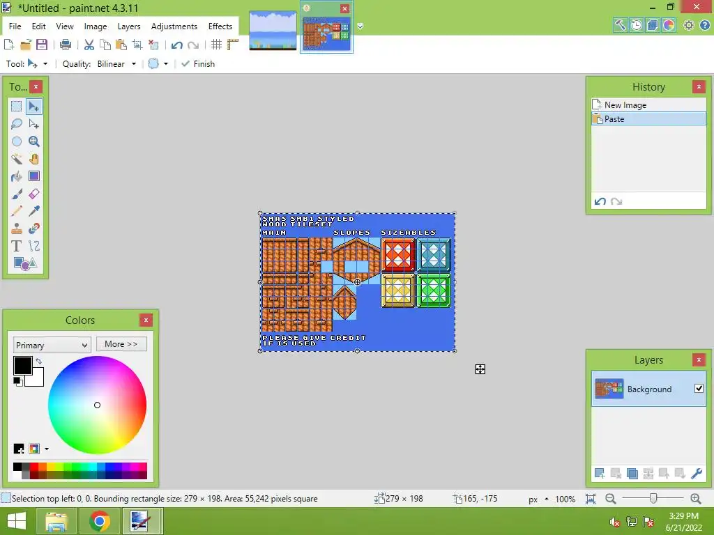Image resolution: width=714 pixels, height=535 pixels.
Task: Open the Image menu
Action: pos(95,26)
